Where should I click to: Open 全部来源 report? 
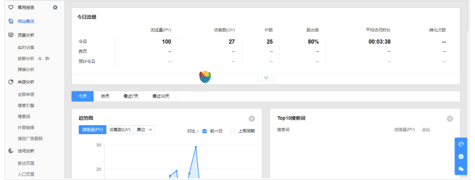coord(26,94)
